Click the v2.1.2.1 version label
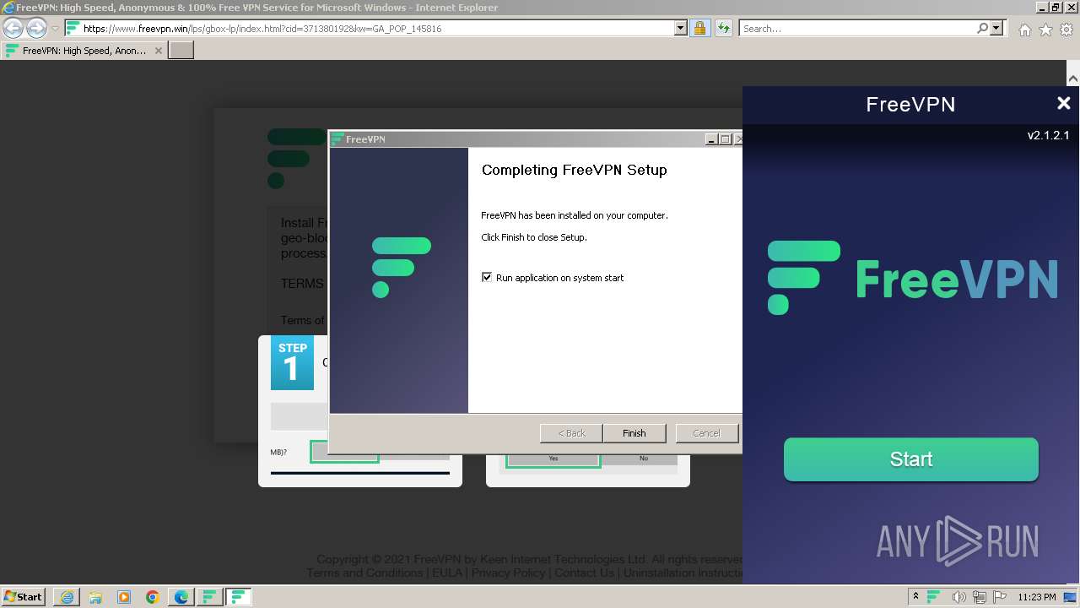This screenshot has width=1080, height=608. [1048, 135]
